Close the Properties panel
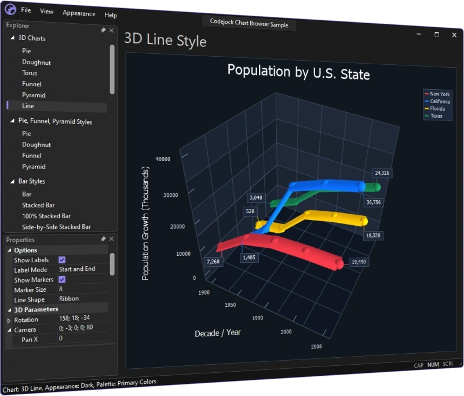Image resolution: width=464 pixels, height=396 pixels. (x=111, y=239)
